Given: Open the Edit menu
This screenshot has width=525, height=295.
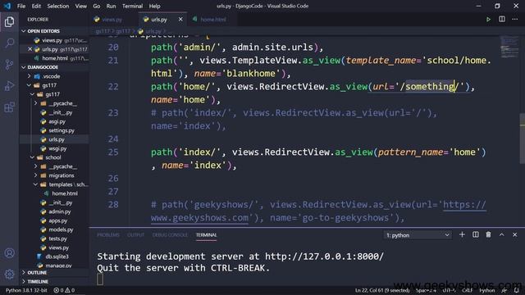Looking at the screenshot, I should (x=36, y=6).
